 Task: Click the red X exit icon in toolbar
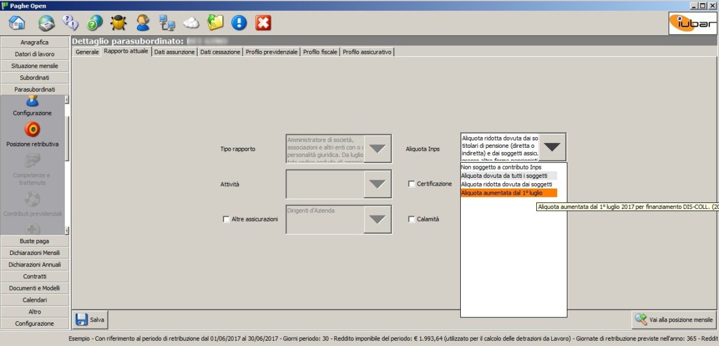[263, 23]
